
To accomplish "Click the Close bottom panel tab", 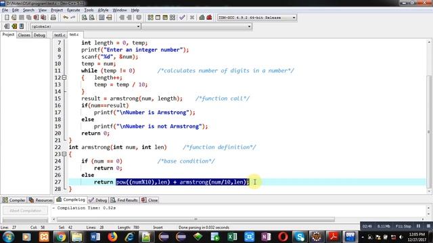I will pyautogui.click(x=150, y=200).
